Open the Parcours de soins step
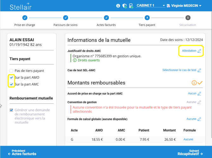The height and width of the screenshot is (158, 212). (65, 18)
